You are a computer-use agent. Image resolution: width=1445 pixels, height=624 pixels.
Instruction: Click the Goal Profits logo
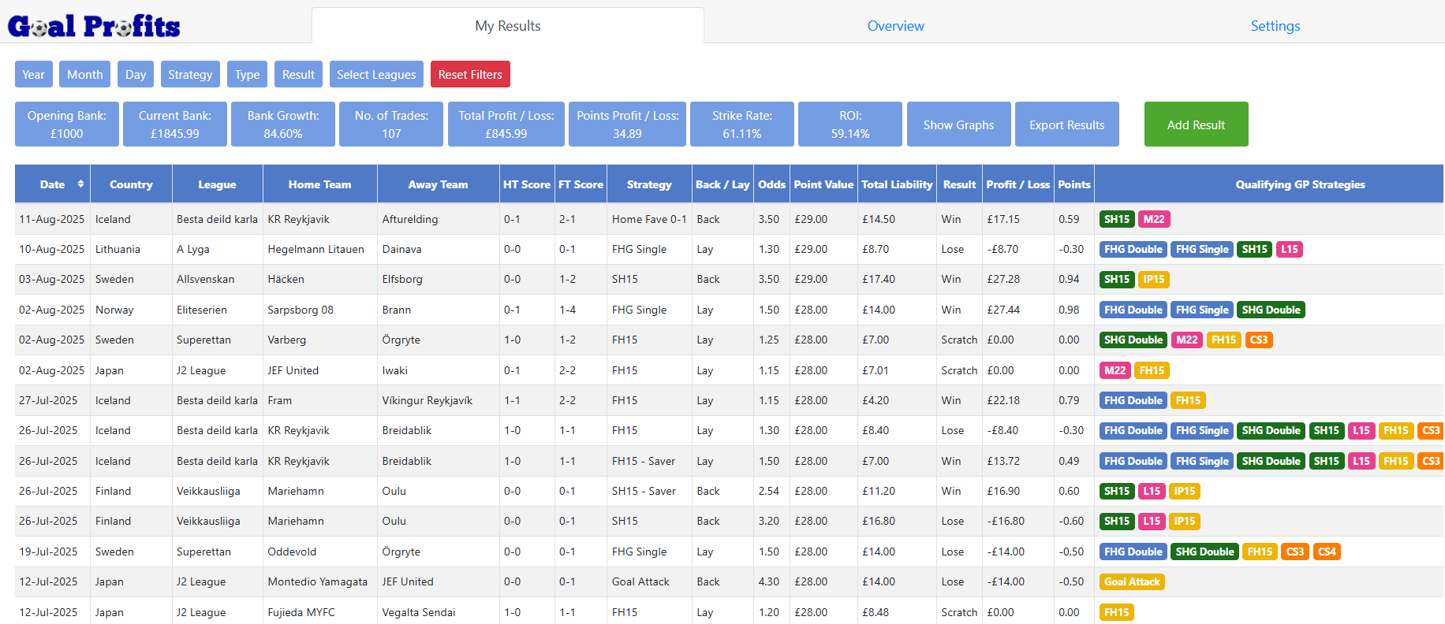pyautogui.click(x=94, y=26)
